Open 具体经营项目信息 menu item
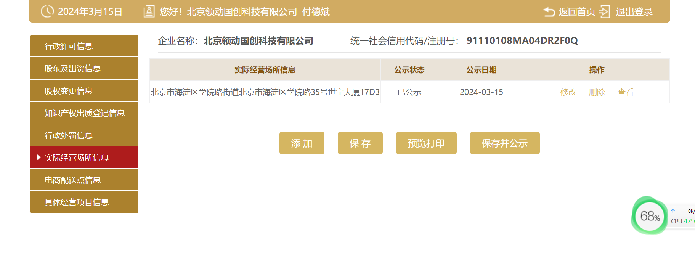Viewport: 695px width, 273px height. (84, 202)
